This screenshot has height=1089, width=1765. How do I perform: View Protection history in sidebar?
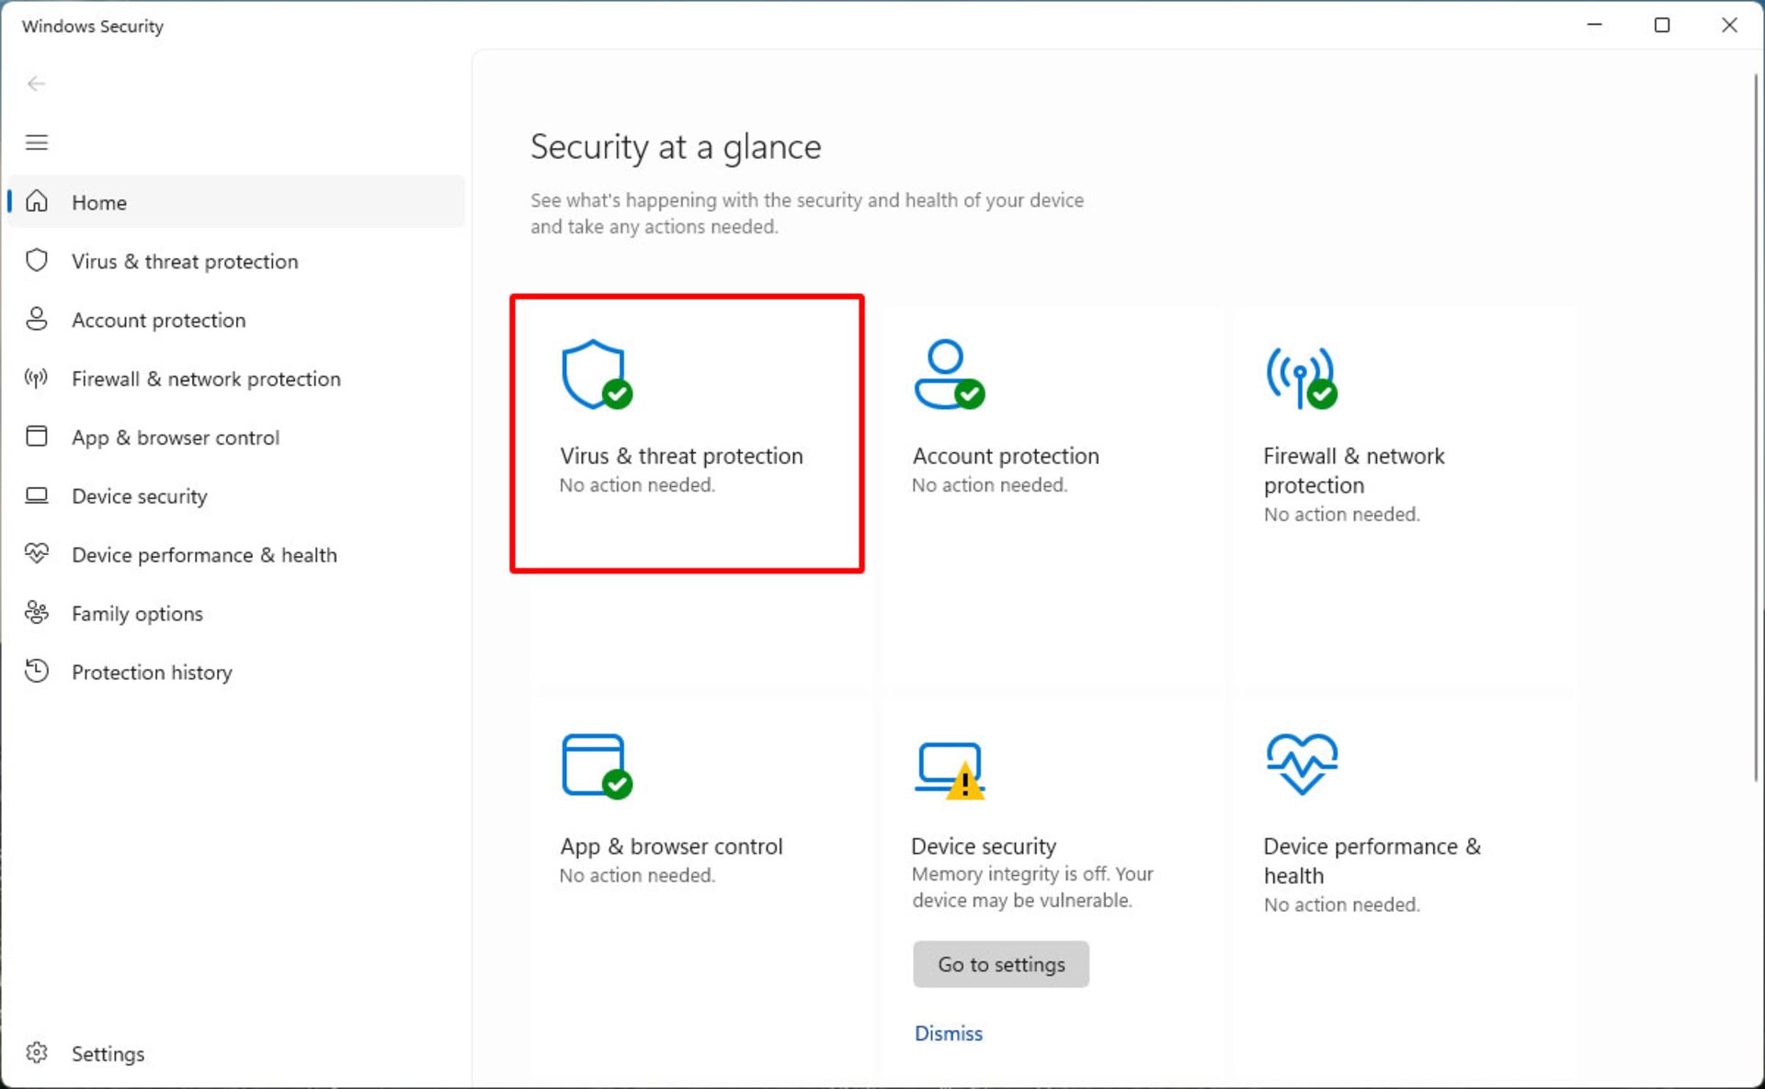(236, 672)
